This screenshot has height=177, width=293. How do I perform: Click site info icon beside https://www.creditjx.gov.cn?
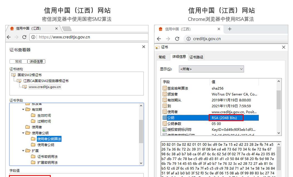tap(33, 37)
